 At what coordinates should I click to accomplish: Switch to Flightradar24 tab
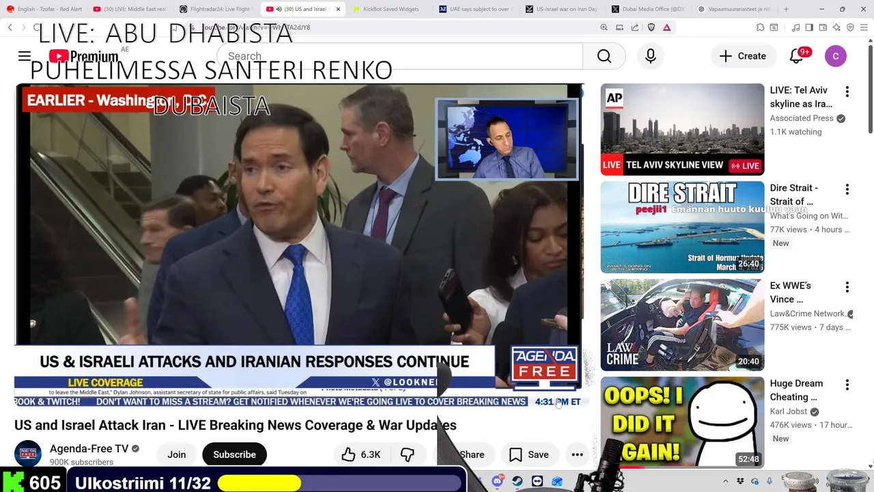click(x=216, y=9)
